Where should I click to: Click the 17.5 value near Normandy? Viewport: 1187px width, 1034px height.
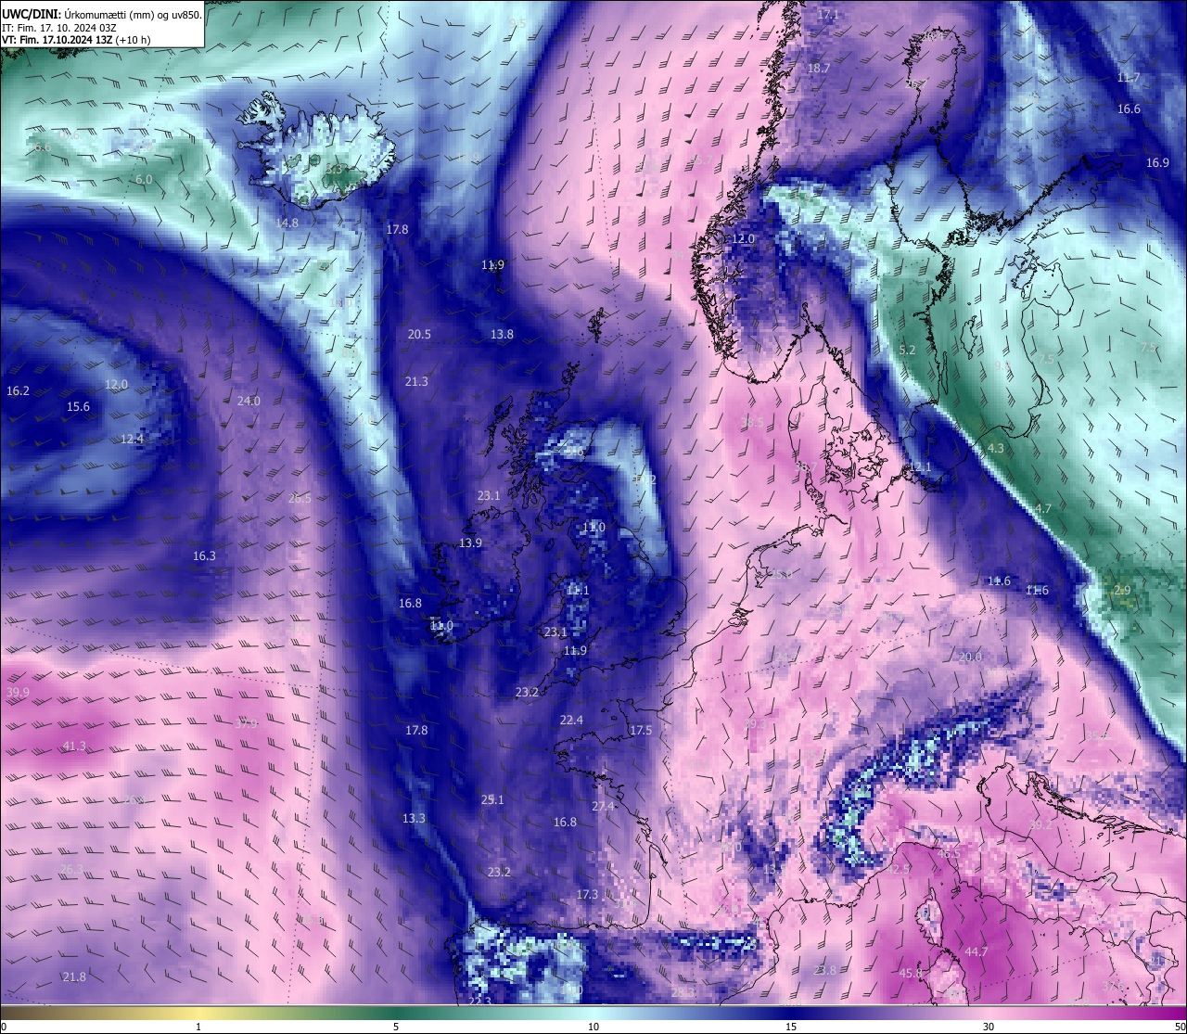point(641,730)
